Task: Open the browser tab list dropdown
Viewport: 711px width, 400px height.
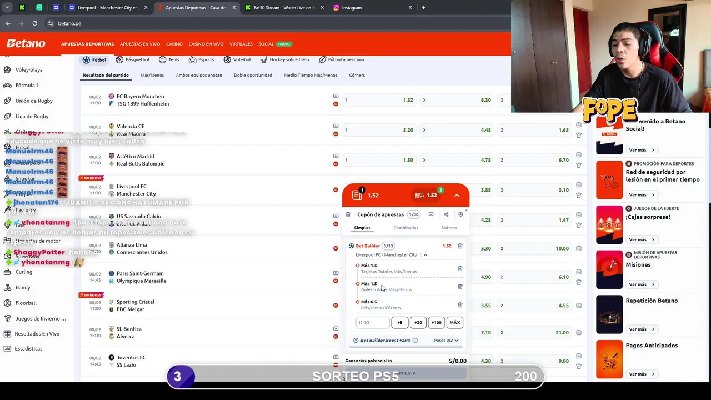Action: click(7, 8)
